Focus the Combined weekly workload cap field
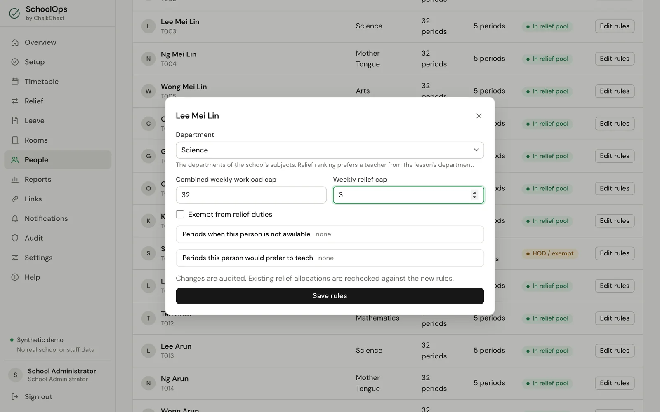This screenshot has height=412, width=660. [x=251, y=195]
